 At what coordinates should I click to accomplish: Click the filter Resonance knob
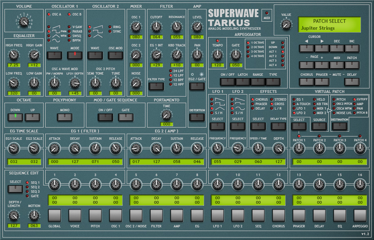pyautogui.click(x=177, y=27)
